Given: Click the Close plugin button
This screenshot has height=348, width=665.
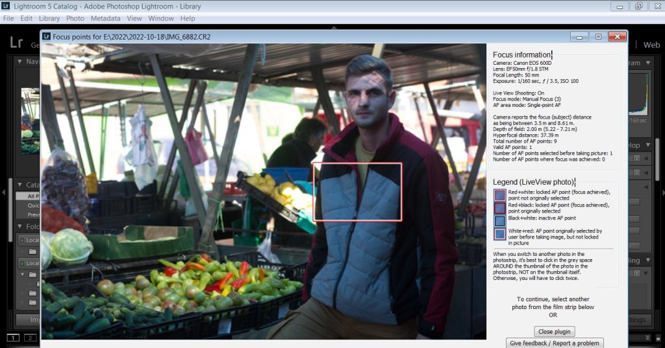Looking at the screenshot, I should pyautogui.click(x=554, y=332).
